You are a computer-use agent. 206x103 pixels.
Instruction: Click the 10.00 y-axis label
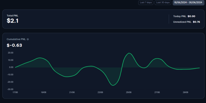point(11,60)
